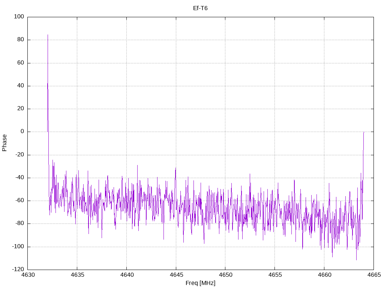The width and height of the screenshot is (384, 288).
Task: Click the 4660 x-axis tick label
Action: pyautogui.click(x=324, y=275)
